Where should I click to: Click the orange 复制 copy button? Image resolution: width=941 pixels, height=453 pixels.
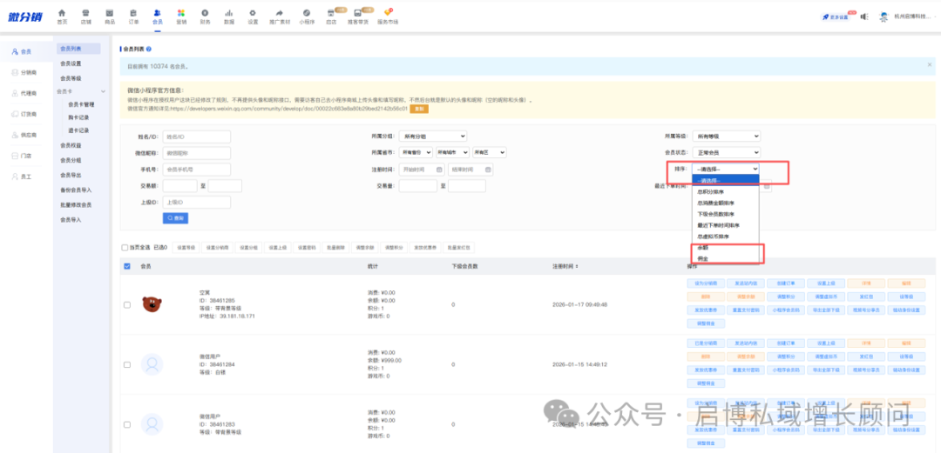pyautogui.click(x=420, y=109)
